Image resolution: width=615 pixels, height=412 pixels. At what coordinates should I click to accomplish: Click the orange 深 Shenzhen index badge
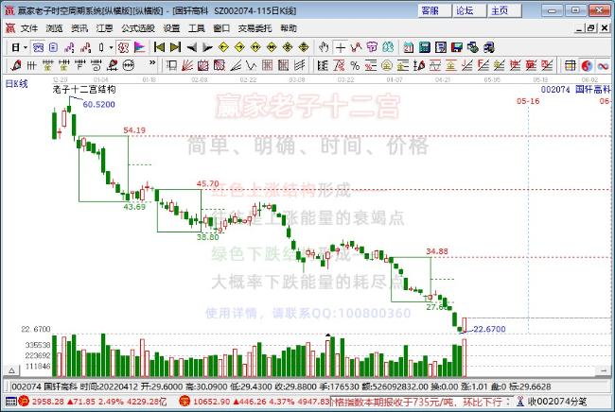click(x=184, y=402)
